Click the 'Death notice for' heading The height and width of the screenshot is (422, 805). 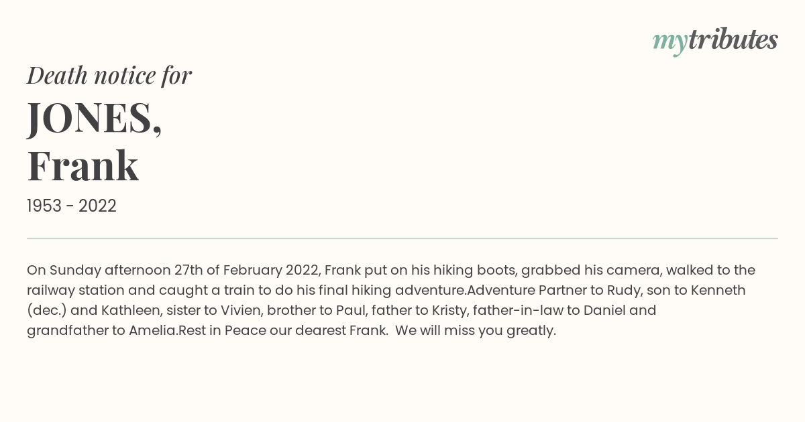pyautogui.click(x=109, y=76)
